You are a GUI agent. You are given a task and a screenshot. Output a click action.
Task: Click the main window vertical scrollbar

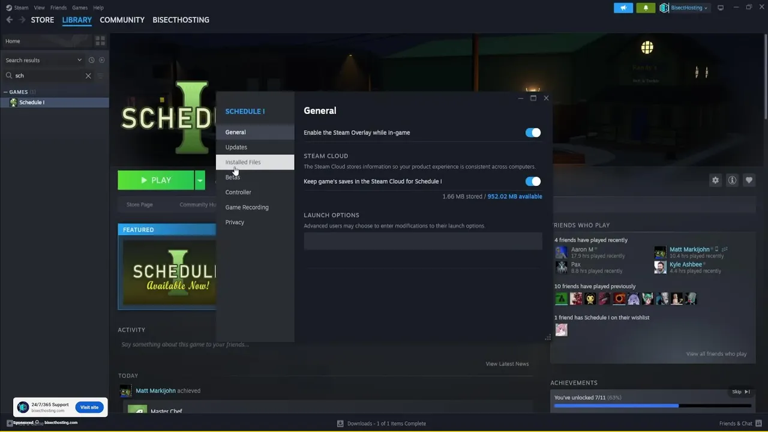765,77
